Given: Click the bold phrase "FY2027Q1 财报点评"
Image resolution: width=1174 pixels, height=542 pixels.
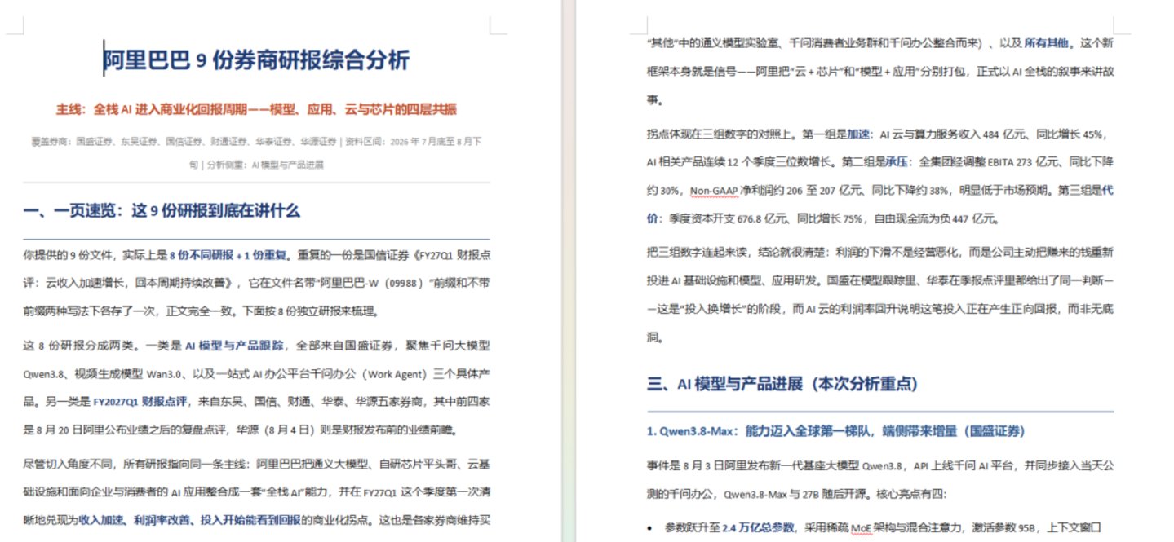Looking at the screenshot, I should pyautogui.click(x=140, y=402).
